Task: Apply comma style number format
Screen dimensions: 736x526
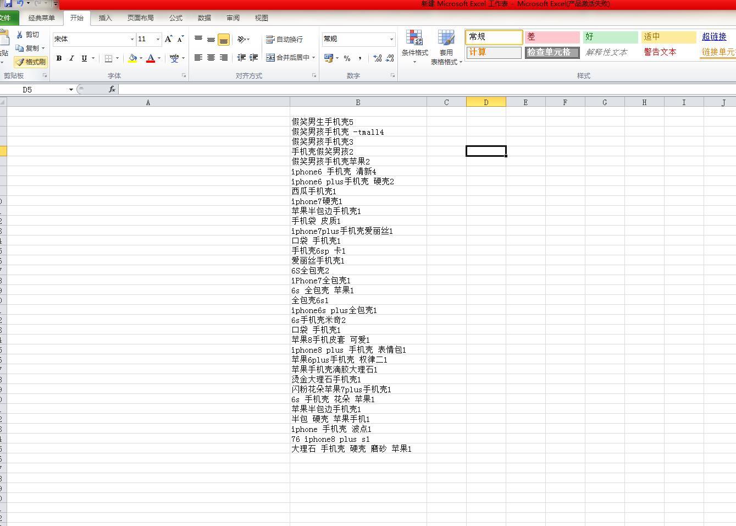Action: (x=360, y=58)
